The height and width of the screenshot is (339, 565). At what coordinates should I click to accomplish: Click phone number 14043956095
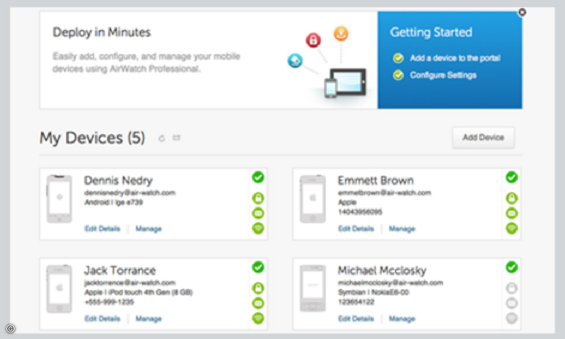click(360, 212)
